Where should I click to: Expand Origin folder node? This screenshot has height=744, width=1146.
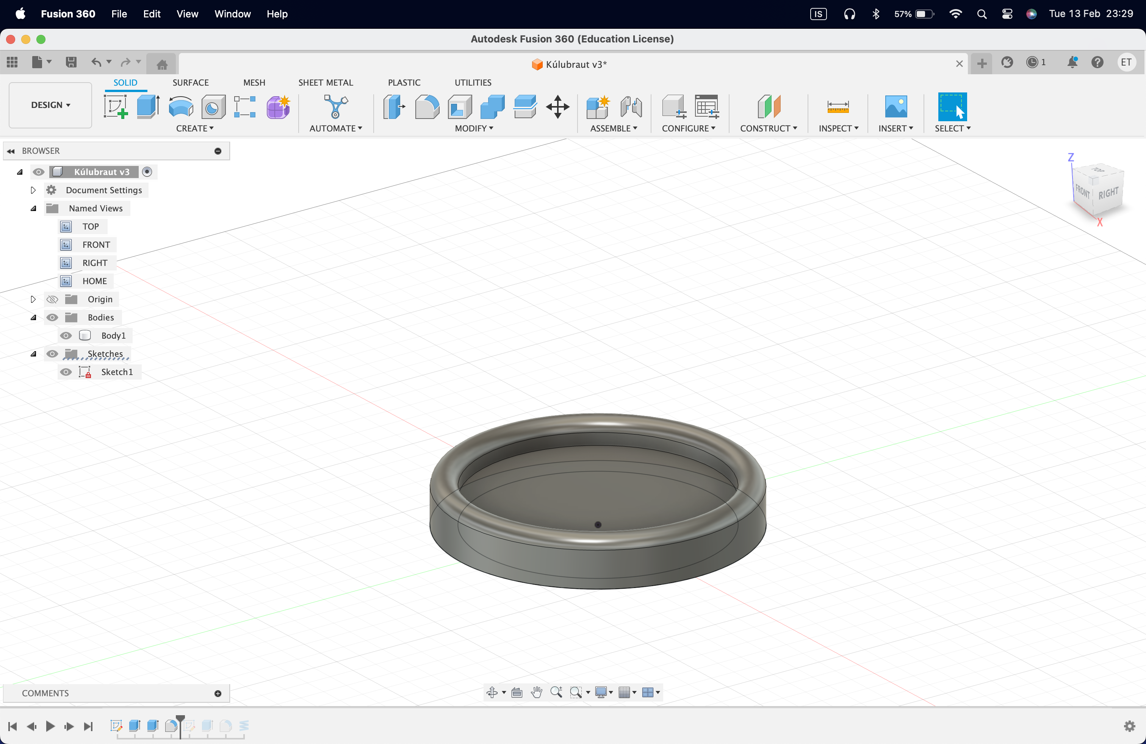(x=33, y=299)
